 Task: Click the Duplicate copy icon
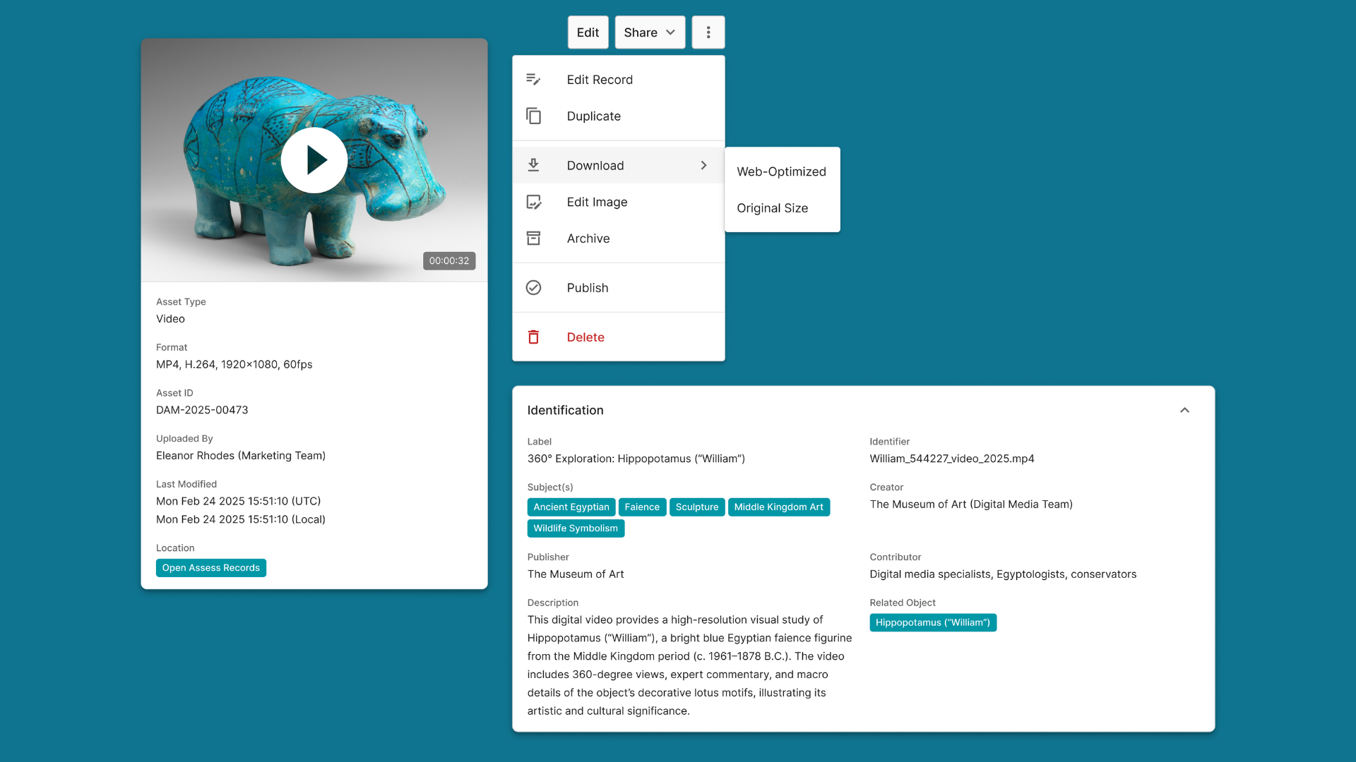point(533,116)
